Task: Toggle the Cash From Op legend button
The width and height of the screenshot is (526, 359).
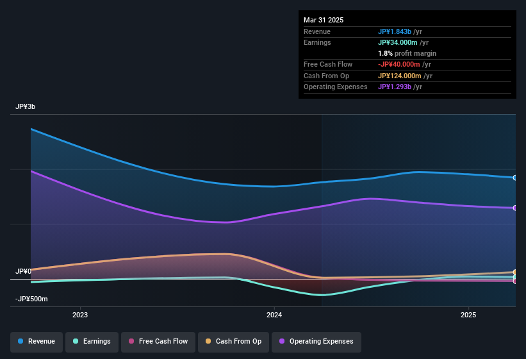Action: pos(233,342)
